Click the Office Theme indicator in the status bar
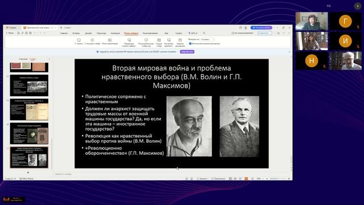 coord(27,179)
